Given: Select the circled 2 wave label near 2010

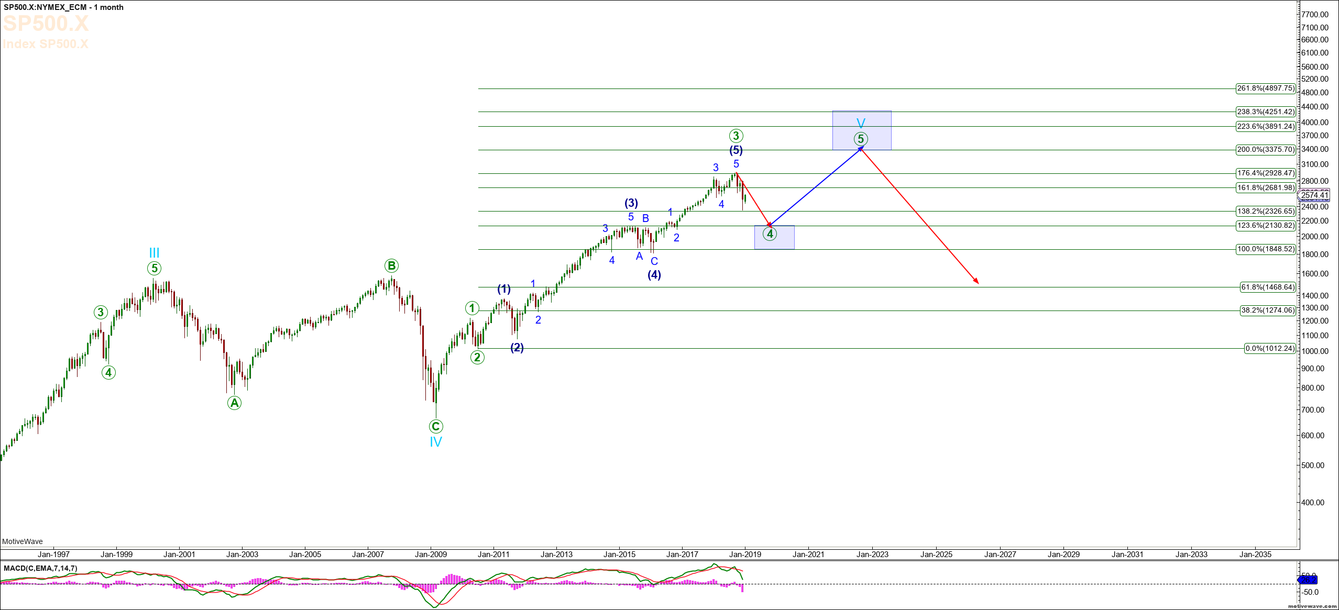Looking at the screenshot, I should click(477, 358).
